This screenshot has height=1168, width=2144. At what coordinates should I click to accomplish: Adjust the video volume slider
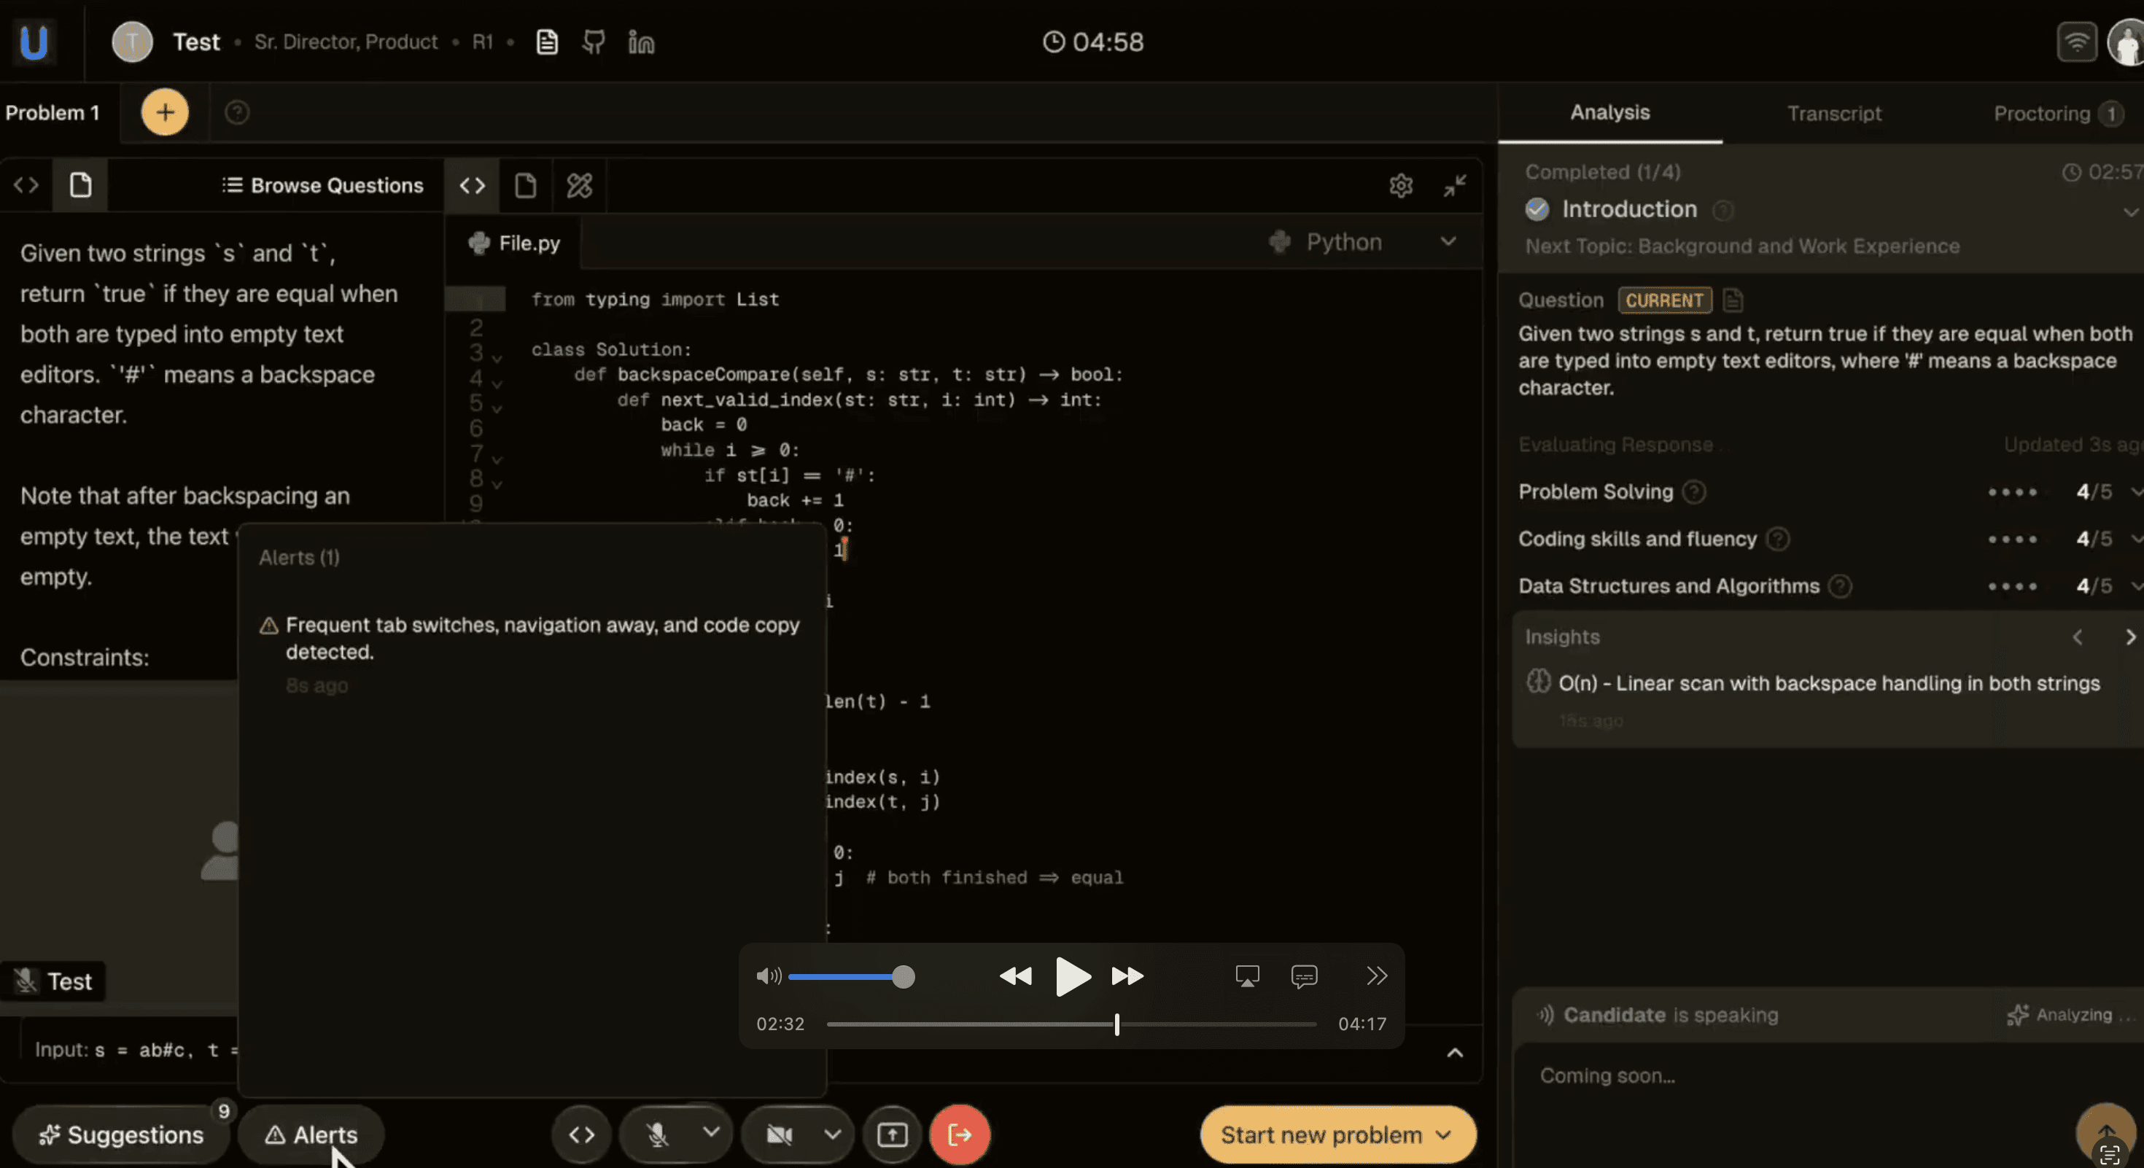[x=903, y=977]
